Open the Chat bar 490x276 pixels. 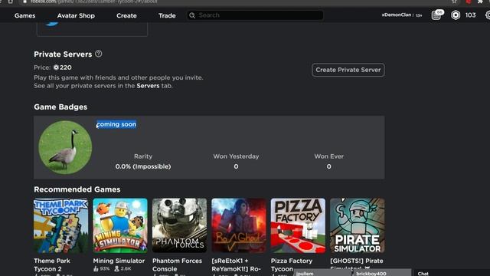point(452,273)
